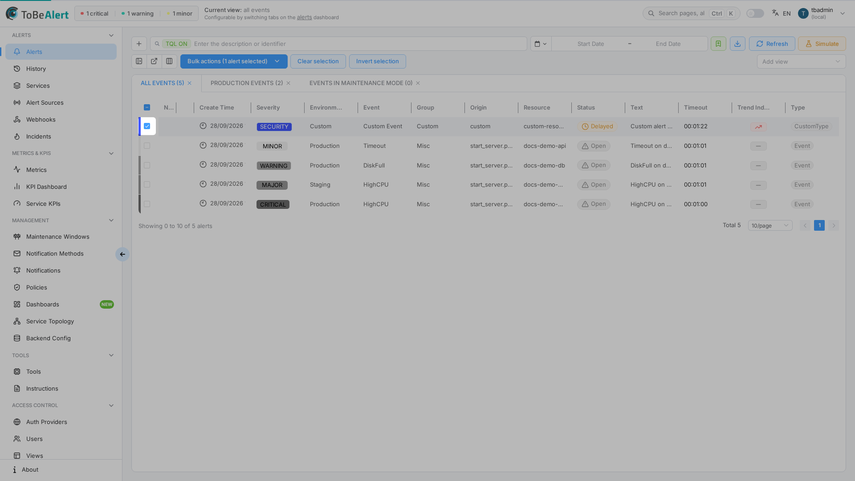Open the 10/page size dropdown
This screenshot has width=855, height=481.
coord(770,226)
